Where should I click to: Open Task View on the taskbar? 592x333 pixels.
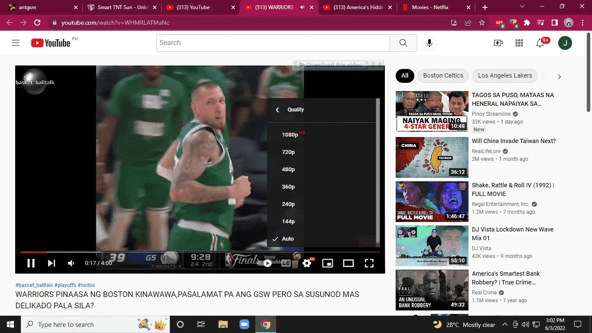(x=201, y=324)
